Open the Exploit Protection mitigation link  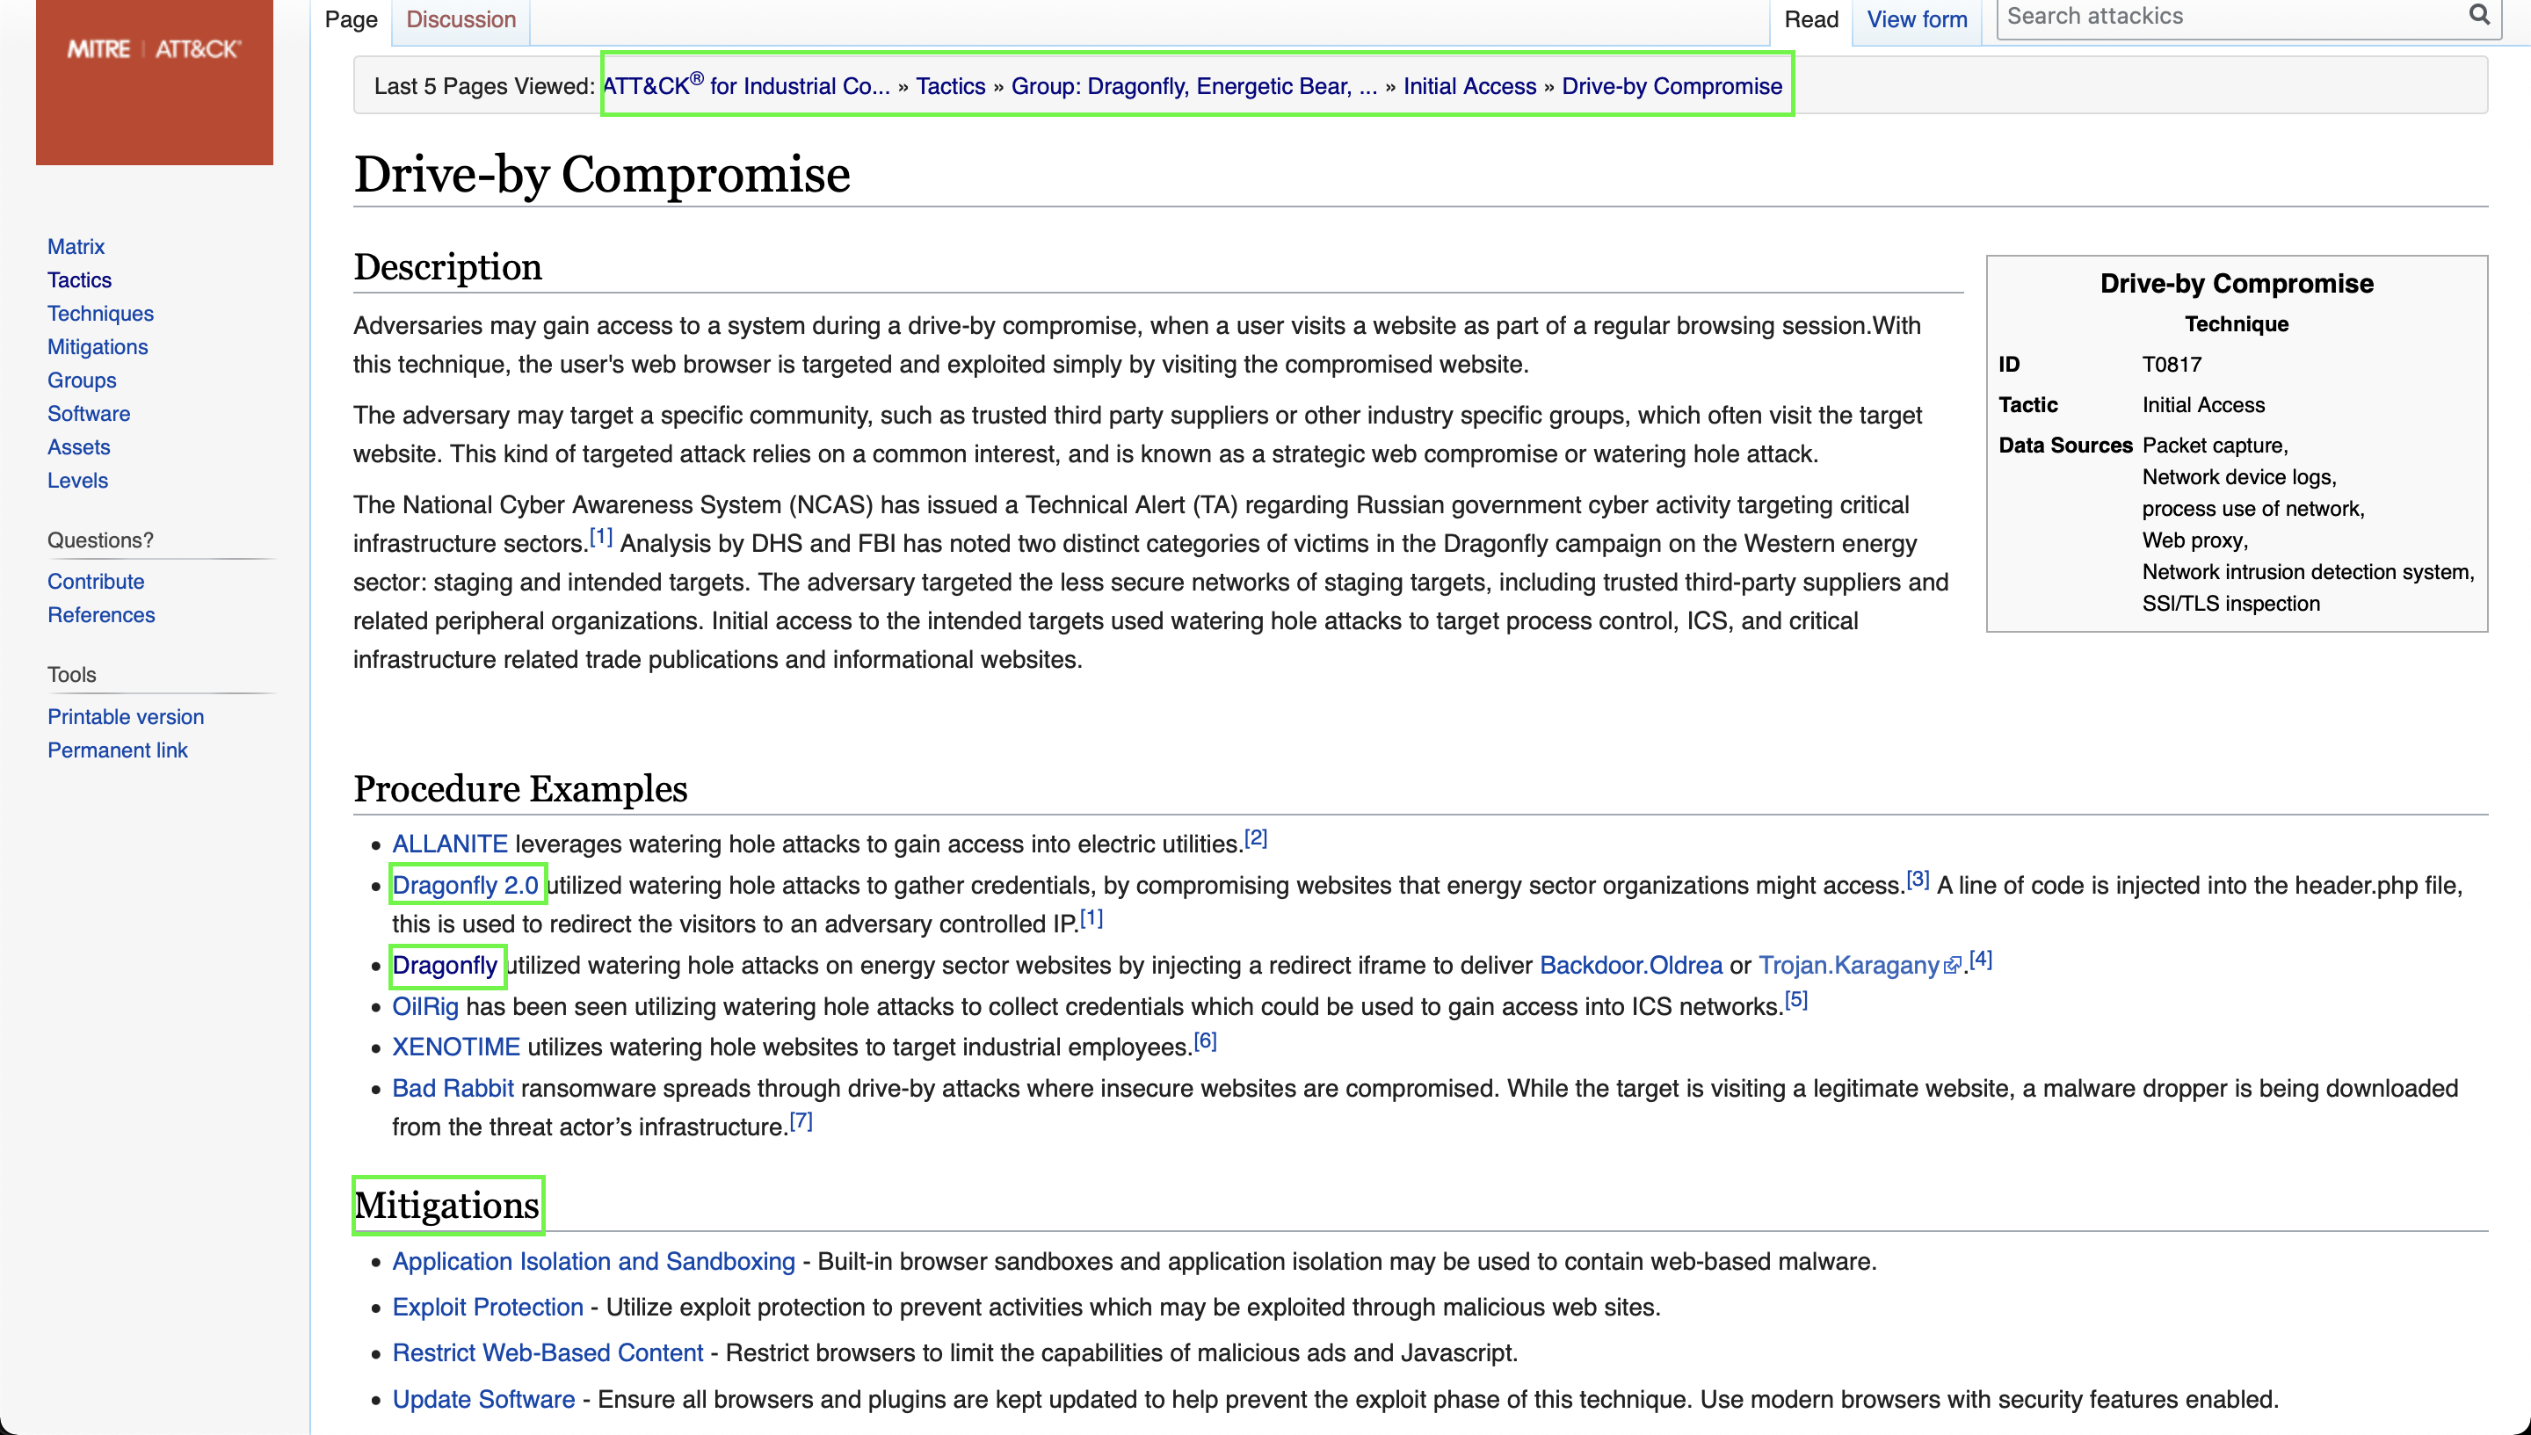pos(488,1307)
